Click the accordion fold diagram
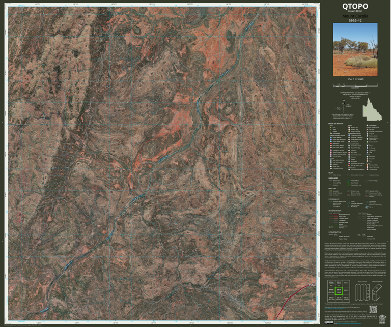The height and width of the screenshot is (327, 391). click(x=362, y=292)
